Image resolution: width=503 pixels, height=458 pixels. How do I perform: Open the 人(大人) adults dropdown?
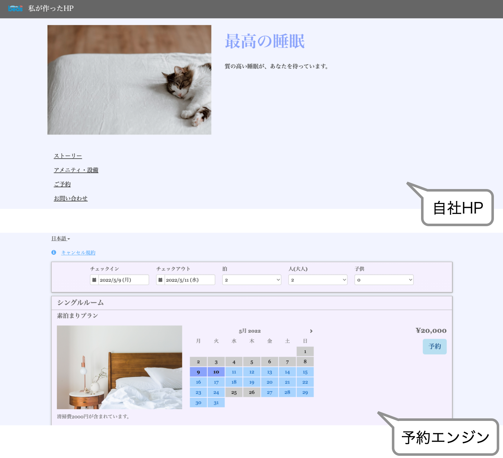pos(318,280)
